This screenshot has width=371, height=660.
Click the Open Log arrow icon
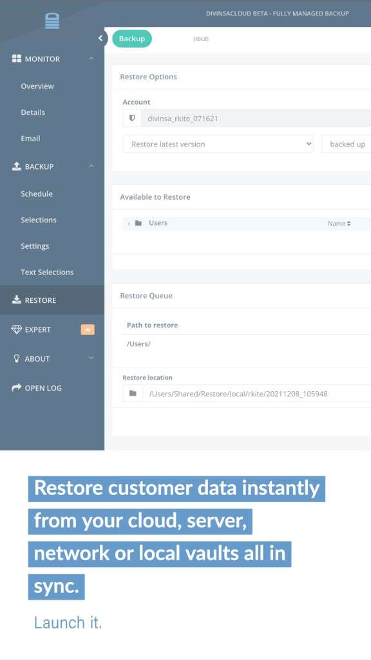tap(16, 387)
